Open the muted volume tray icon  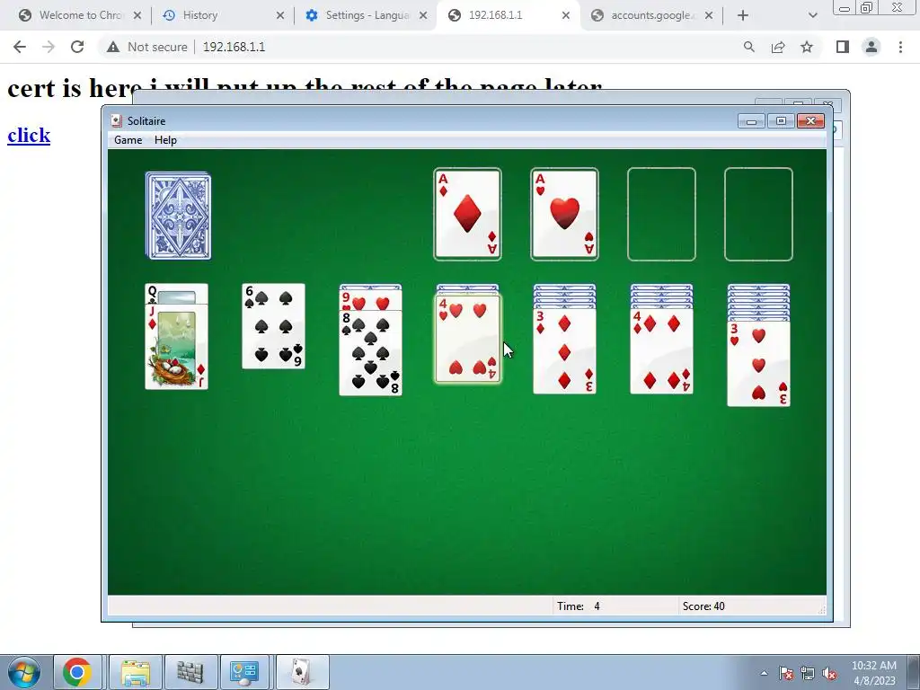[829, 673]
